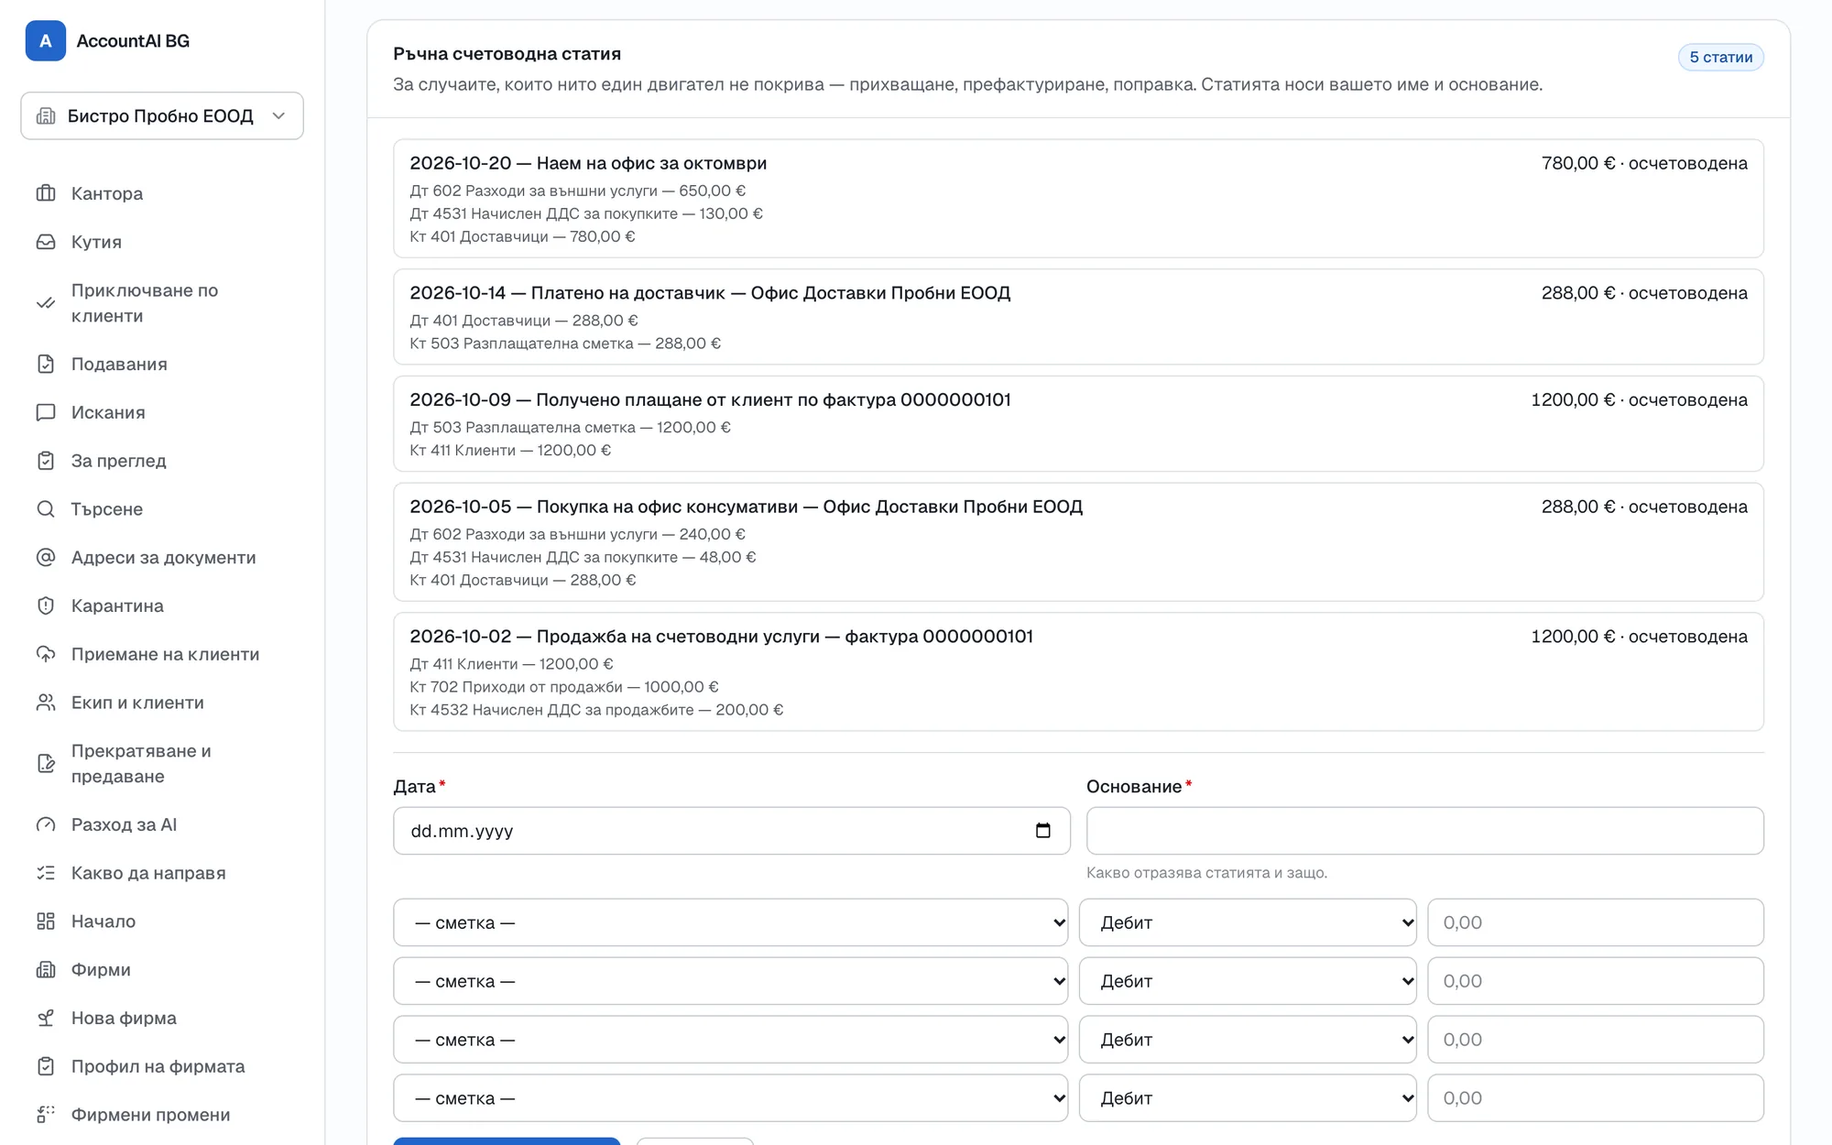The width and height of the screenshot is (1832, 1145).
Task: Select the Платено на доставчик entry
Action: pyautogui.click(x=1078, y=317)
